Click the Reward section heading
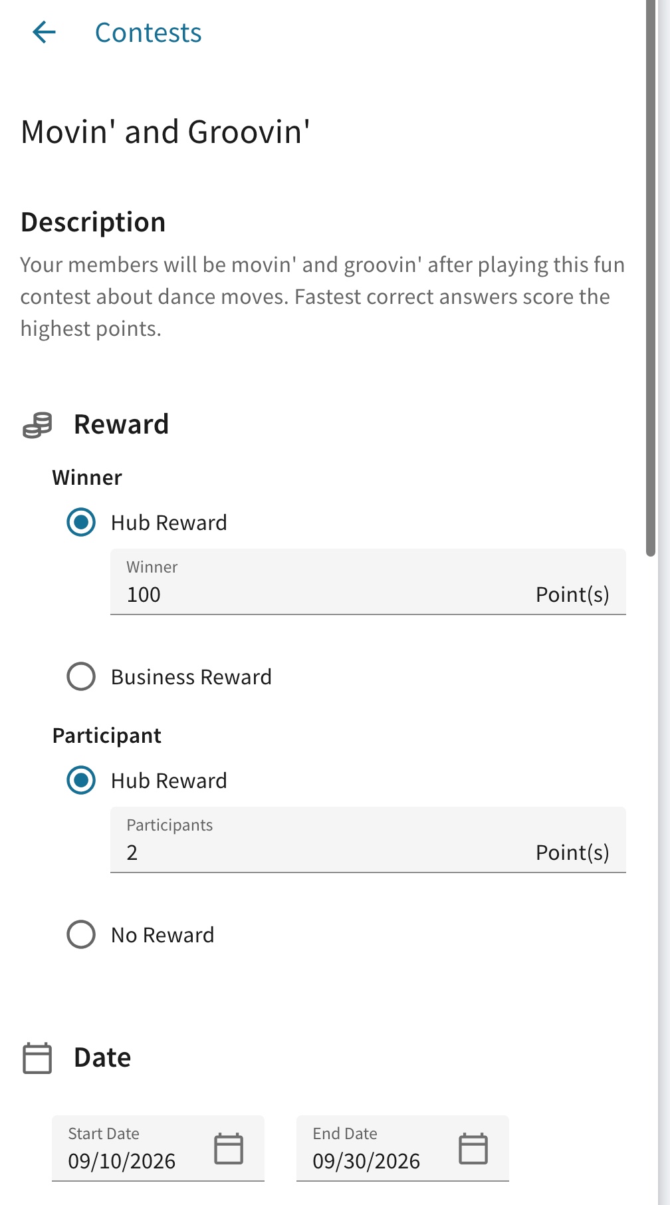Viewport: 670px width, 1205px height. coord(122,424)
